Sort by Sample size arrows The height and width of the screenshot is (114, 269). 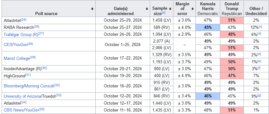(170, 9)
